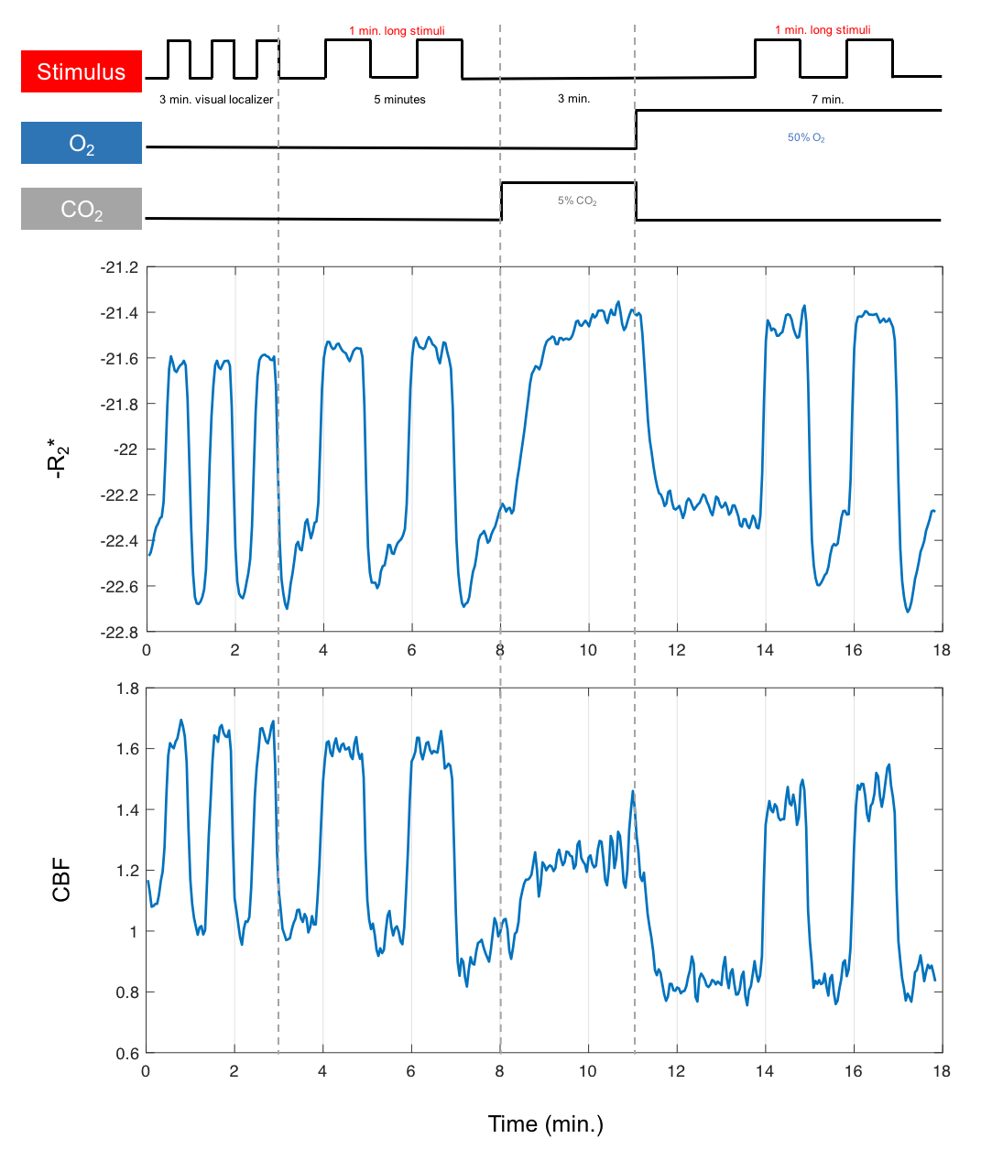Click the right red '1 min. long stimuli' text
The height and width of the screenshot is (1160, 981).
click(823, 30)
